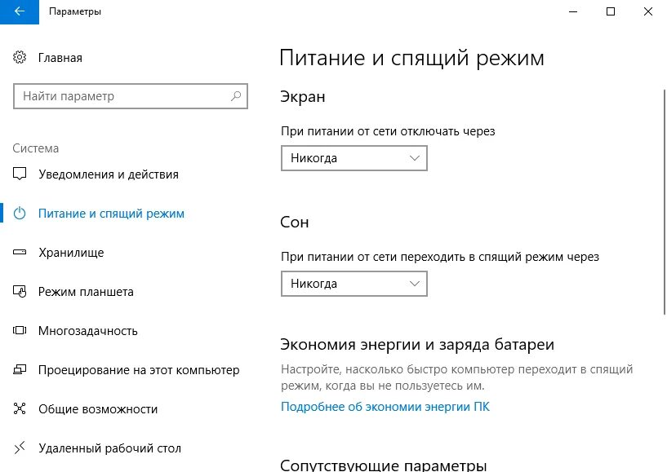Screen dimensions: 667x472
Task: Click the search magnifier icon
Action: pyautogui.click(x=236, y=96)
